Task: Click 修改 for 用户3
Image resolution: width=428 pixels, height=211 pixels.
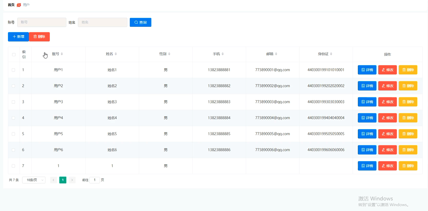Action: [x=388, y=102]
